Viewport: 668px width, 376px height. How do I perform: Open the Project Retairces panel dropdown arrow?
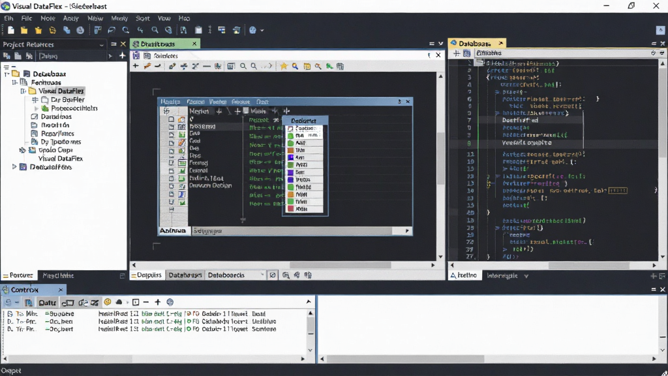(x=101, y=45)
